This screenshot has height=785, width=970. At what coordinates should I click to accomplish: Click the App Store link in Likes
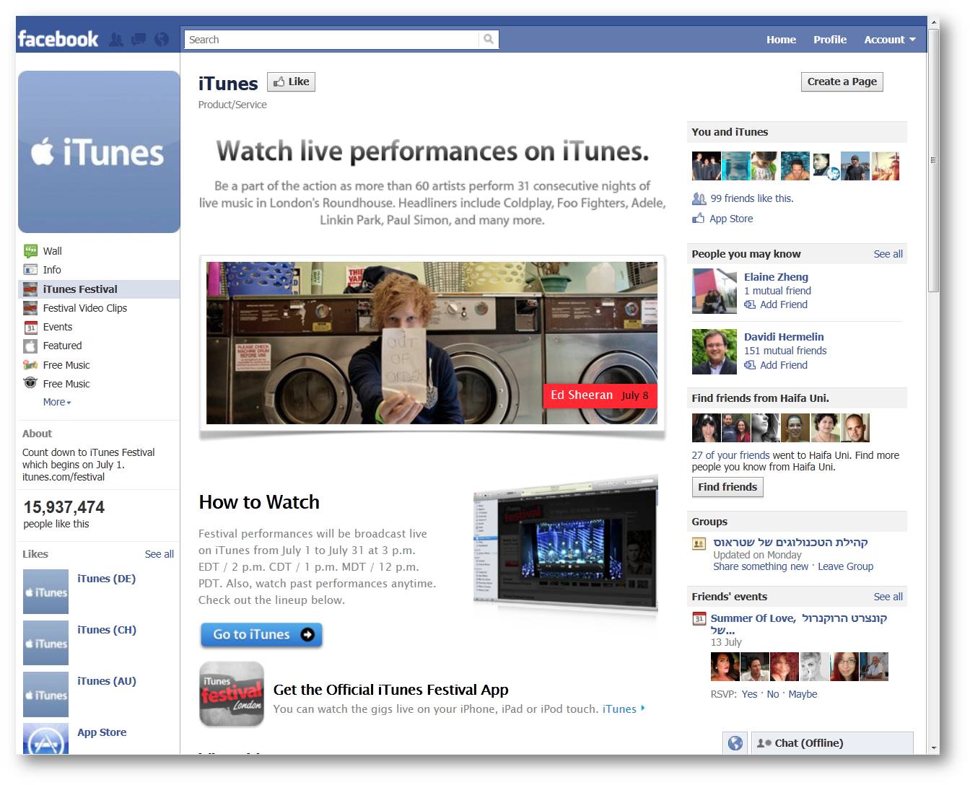102,732
